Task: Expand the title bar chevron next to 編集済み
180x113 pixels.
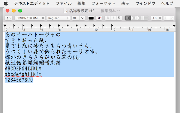Action: 118,11
